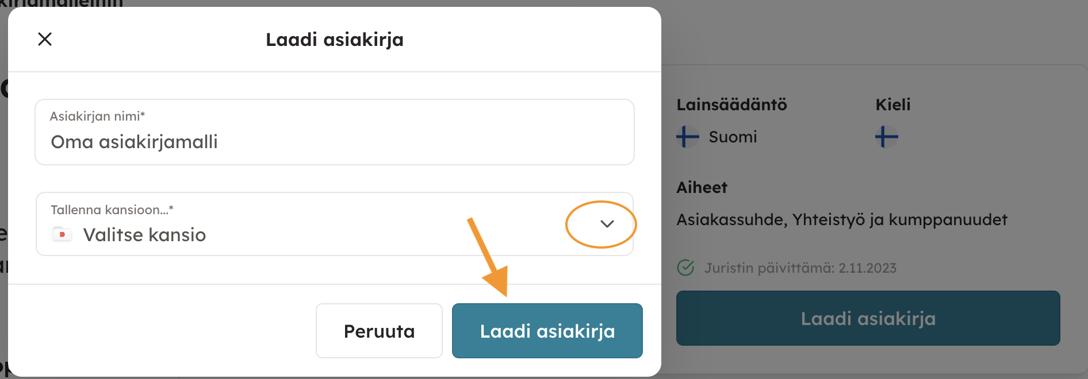Click the Juristin päivittämä date text
This screenshot has height=379, width=1088.
pos(800,268)
